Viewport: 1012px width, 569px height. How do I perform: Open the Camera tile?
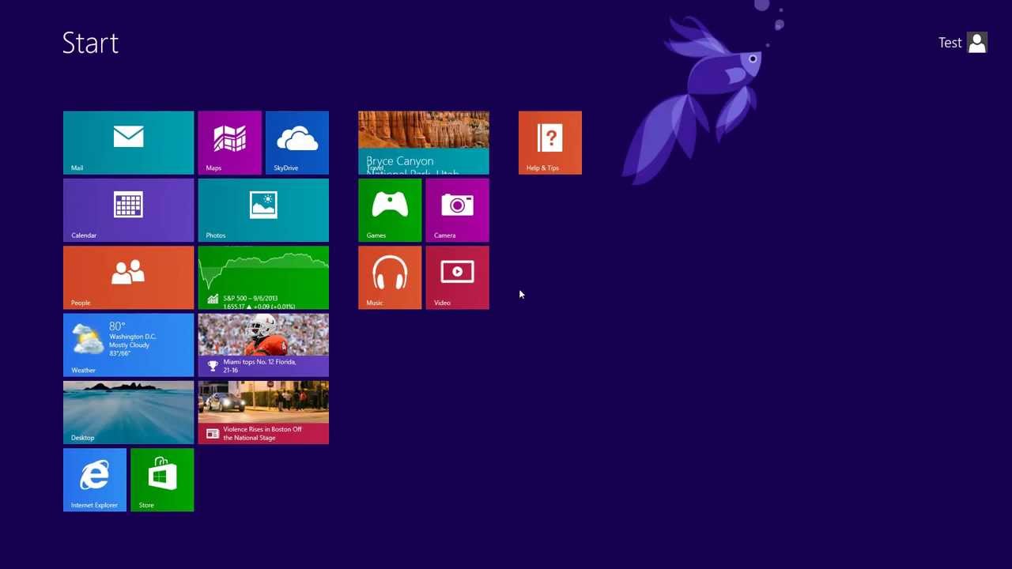coord(457,210)
